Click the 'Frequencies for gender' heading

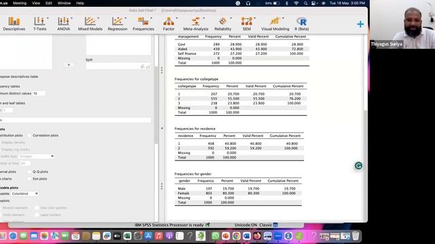pos(193,174)
